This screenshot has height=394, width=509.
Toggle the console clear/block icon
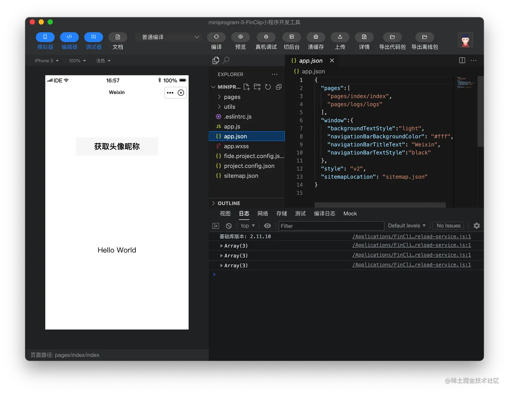[x=229, y=225]
